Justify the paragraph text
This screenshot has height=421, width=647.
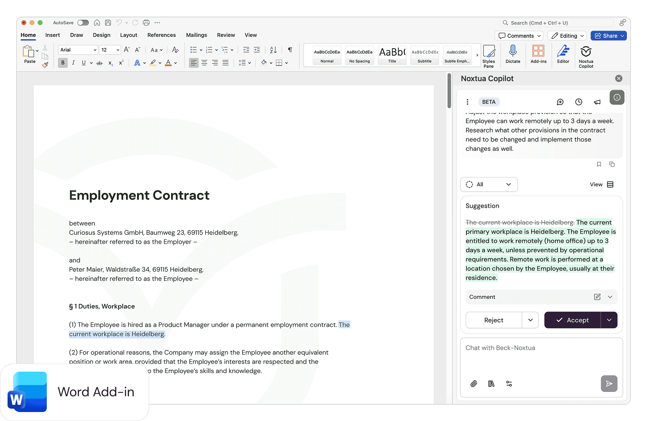pos(226,63)
